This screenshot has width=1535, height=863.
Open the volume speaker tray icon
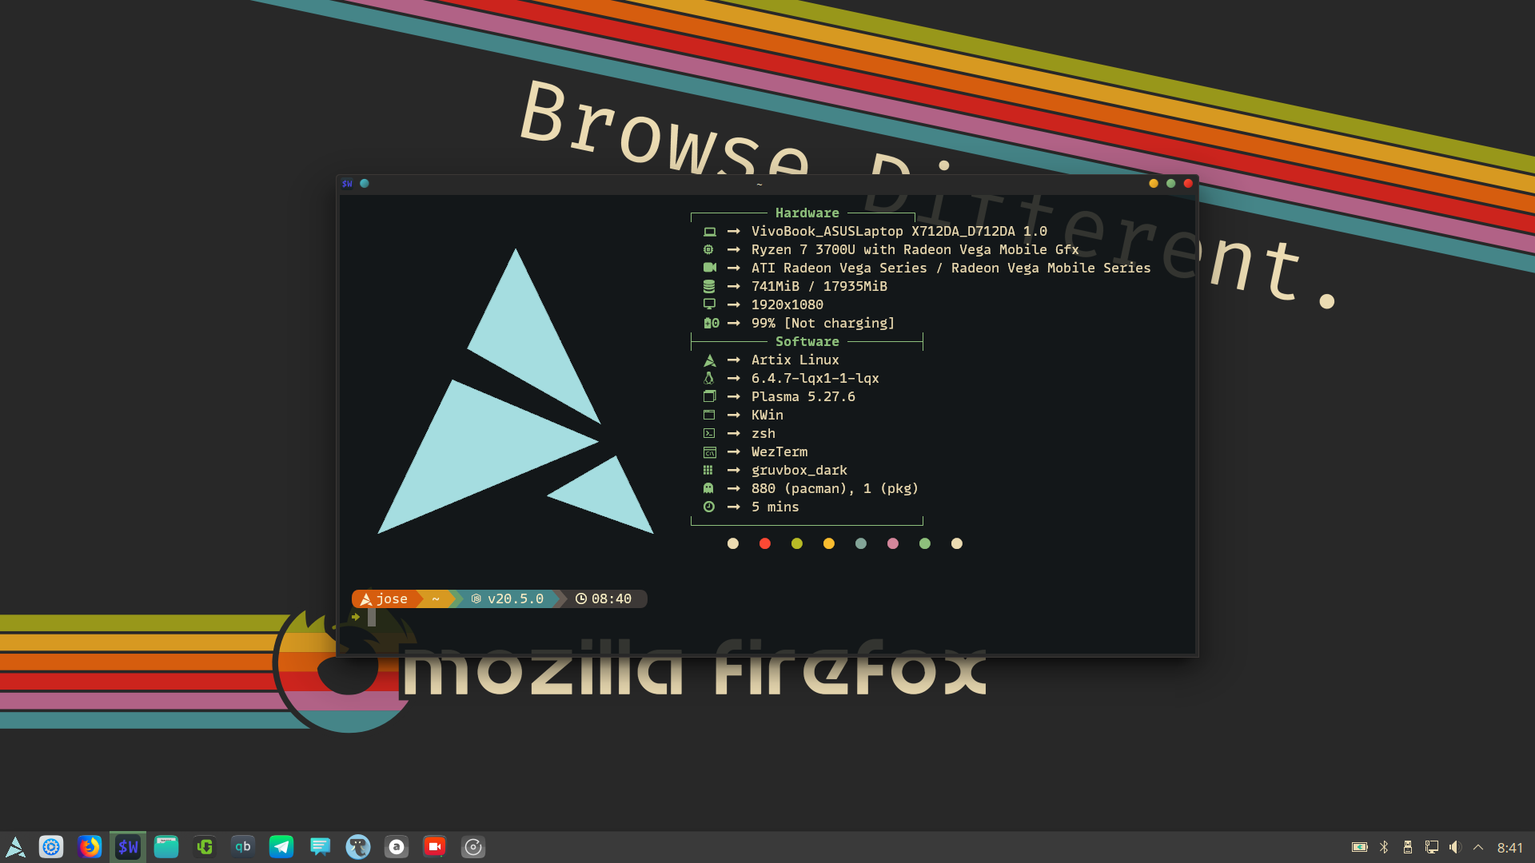click(x=1455, y=847)
